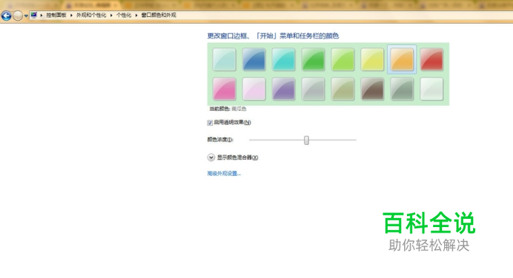Select the teal color swatch
Viewport: 513px width, 278px height.
[284, 59]
